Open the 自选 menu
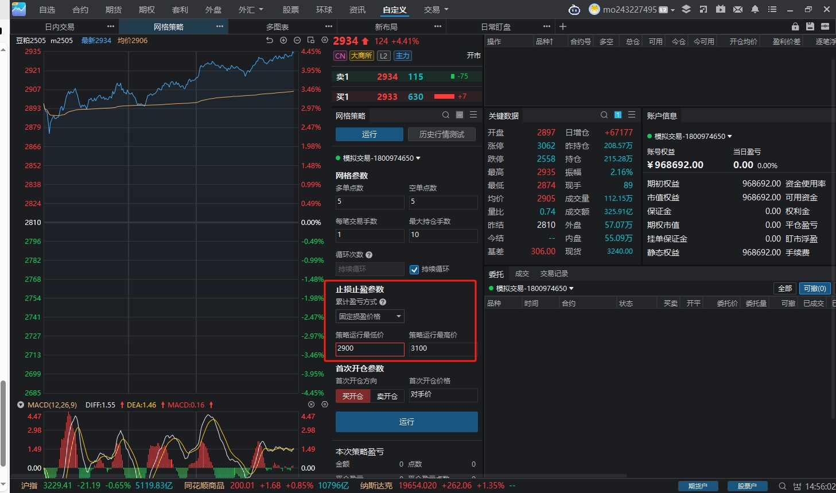Viewport: 836px width, 493px height. pyautogui.click(x=47, y=10)
